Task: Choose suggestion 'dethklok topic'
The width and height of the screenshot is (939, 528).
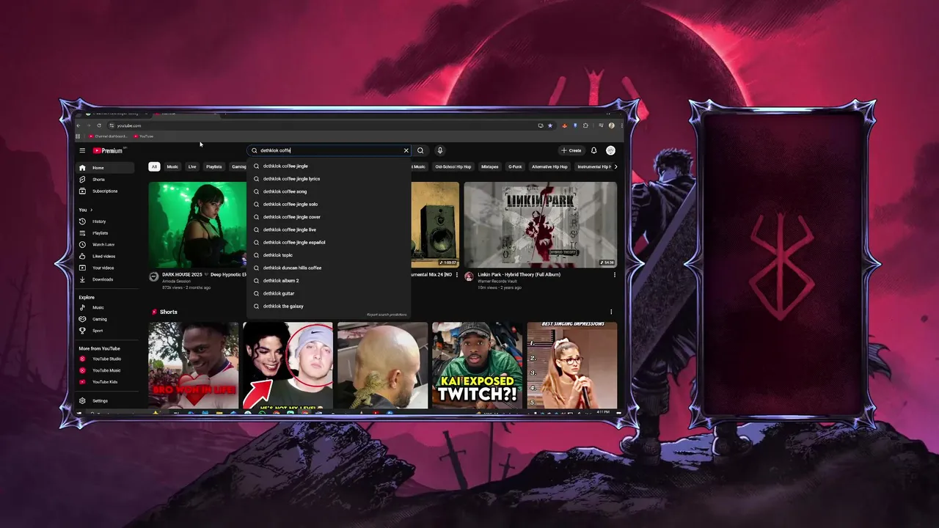Action: click(329, 255)
